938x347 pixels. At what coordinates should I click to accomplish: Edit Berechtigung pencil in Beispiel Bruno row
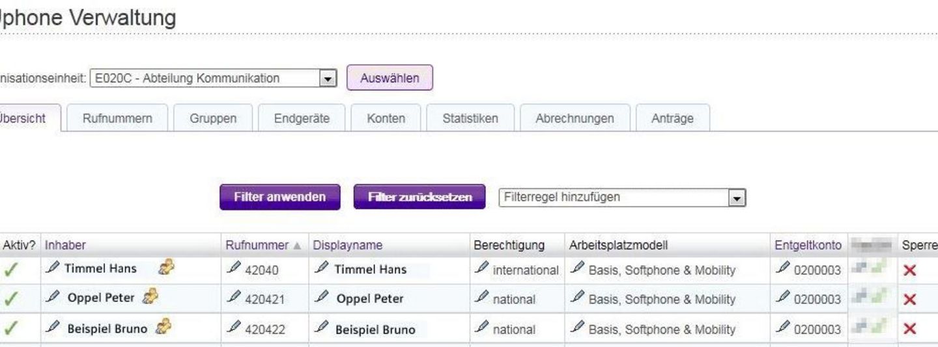482,327
